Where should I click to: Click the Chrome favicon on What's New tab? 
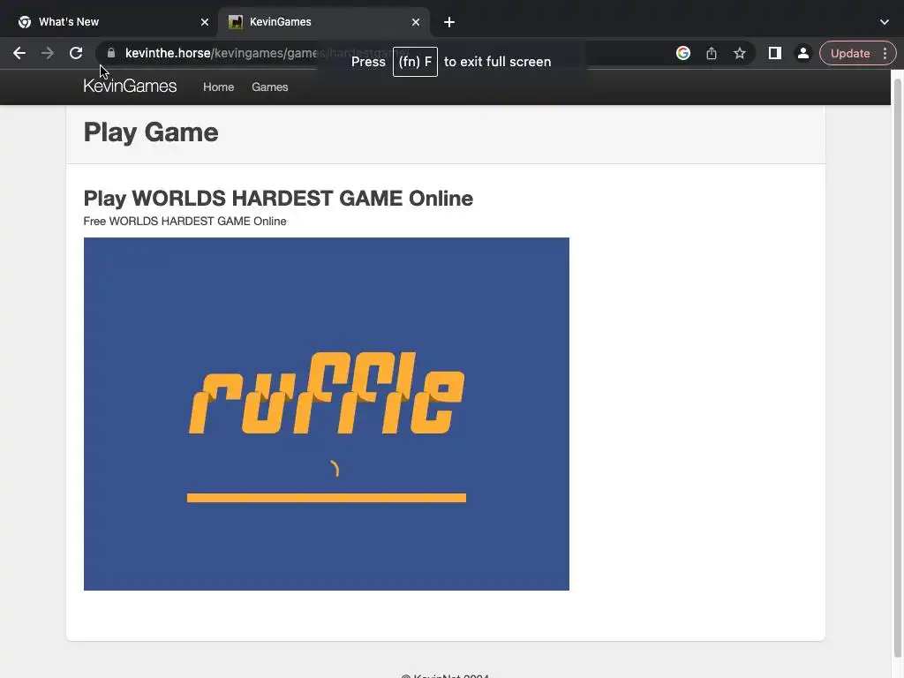click(25, 22)
